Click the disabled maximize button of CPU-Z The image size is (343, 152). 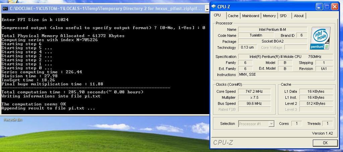click(x=327, y=7)
